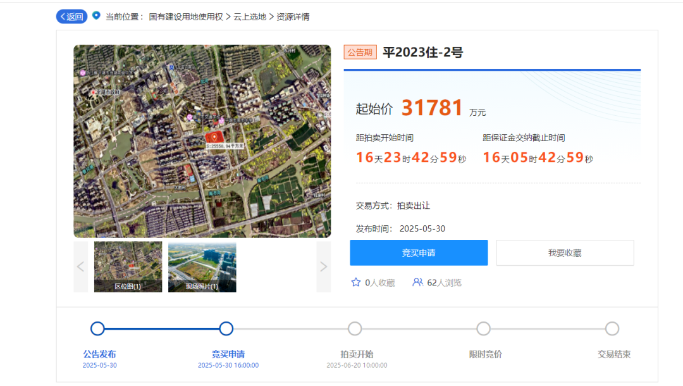
Task: Open 云上选地 breadcrumb link
Action: point(250,17)
